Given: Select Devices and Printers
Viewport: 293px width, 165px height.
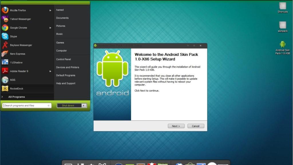Looking at the screenshot, I should coord(68,67).
